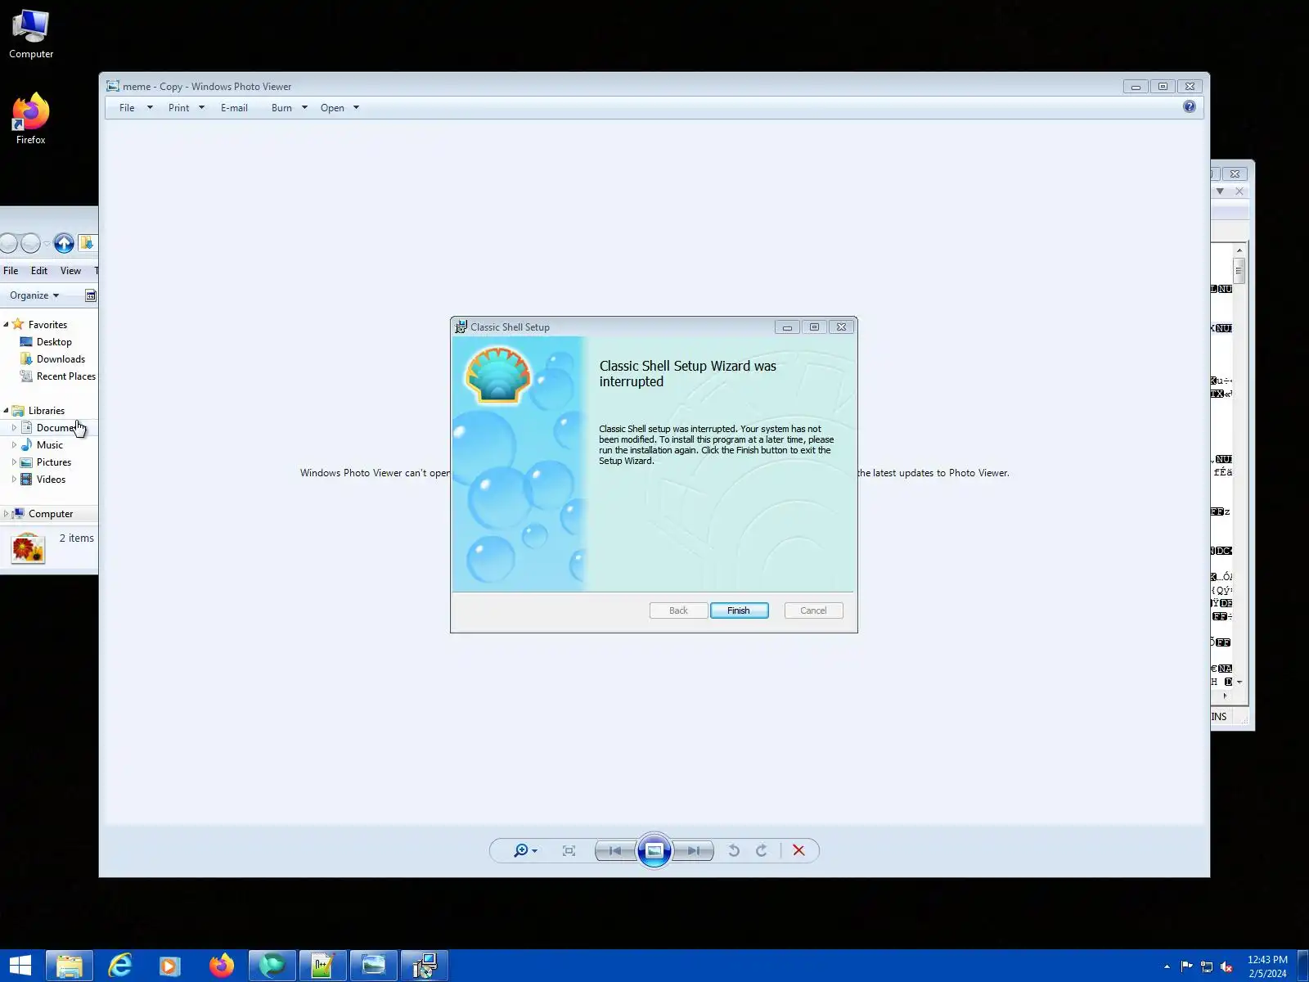Go to the previous photo
This screenshot has height=982, width=1309.
[x=615, y=851]
